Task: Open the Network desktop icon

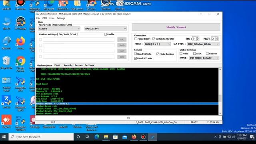Action: pyautogui.click(x=6, y=43)
